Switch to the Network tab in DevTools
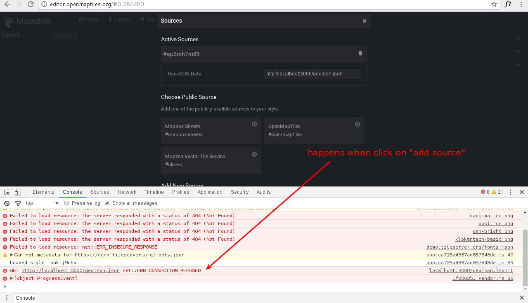 (x=127, y=192)
